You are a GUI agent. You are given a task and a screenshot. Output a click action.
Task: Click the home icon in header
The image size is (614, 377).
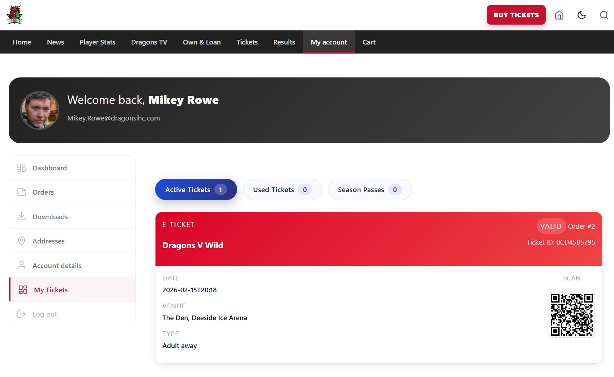click(x=559, y=15)
